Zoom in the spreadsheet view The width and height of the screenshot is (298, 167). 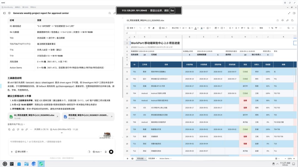[x=294, y=158]
